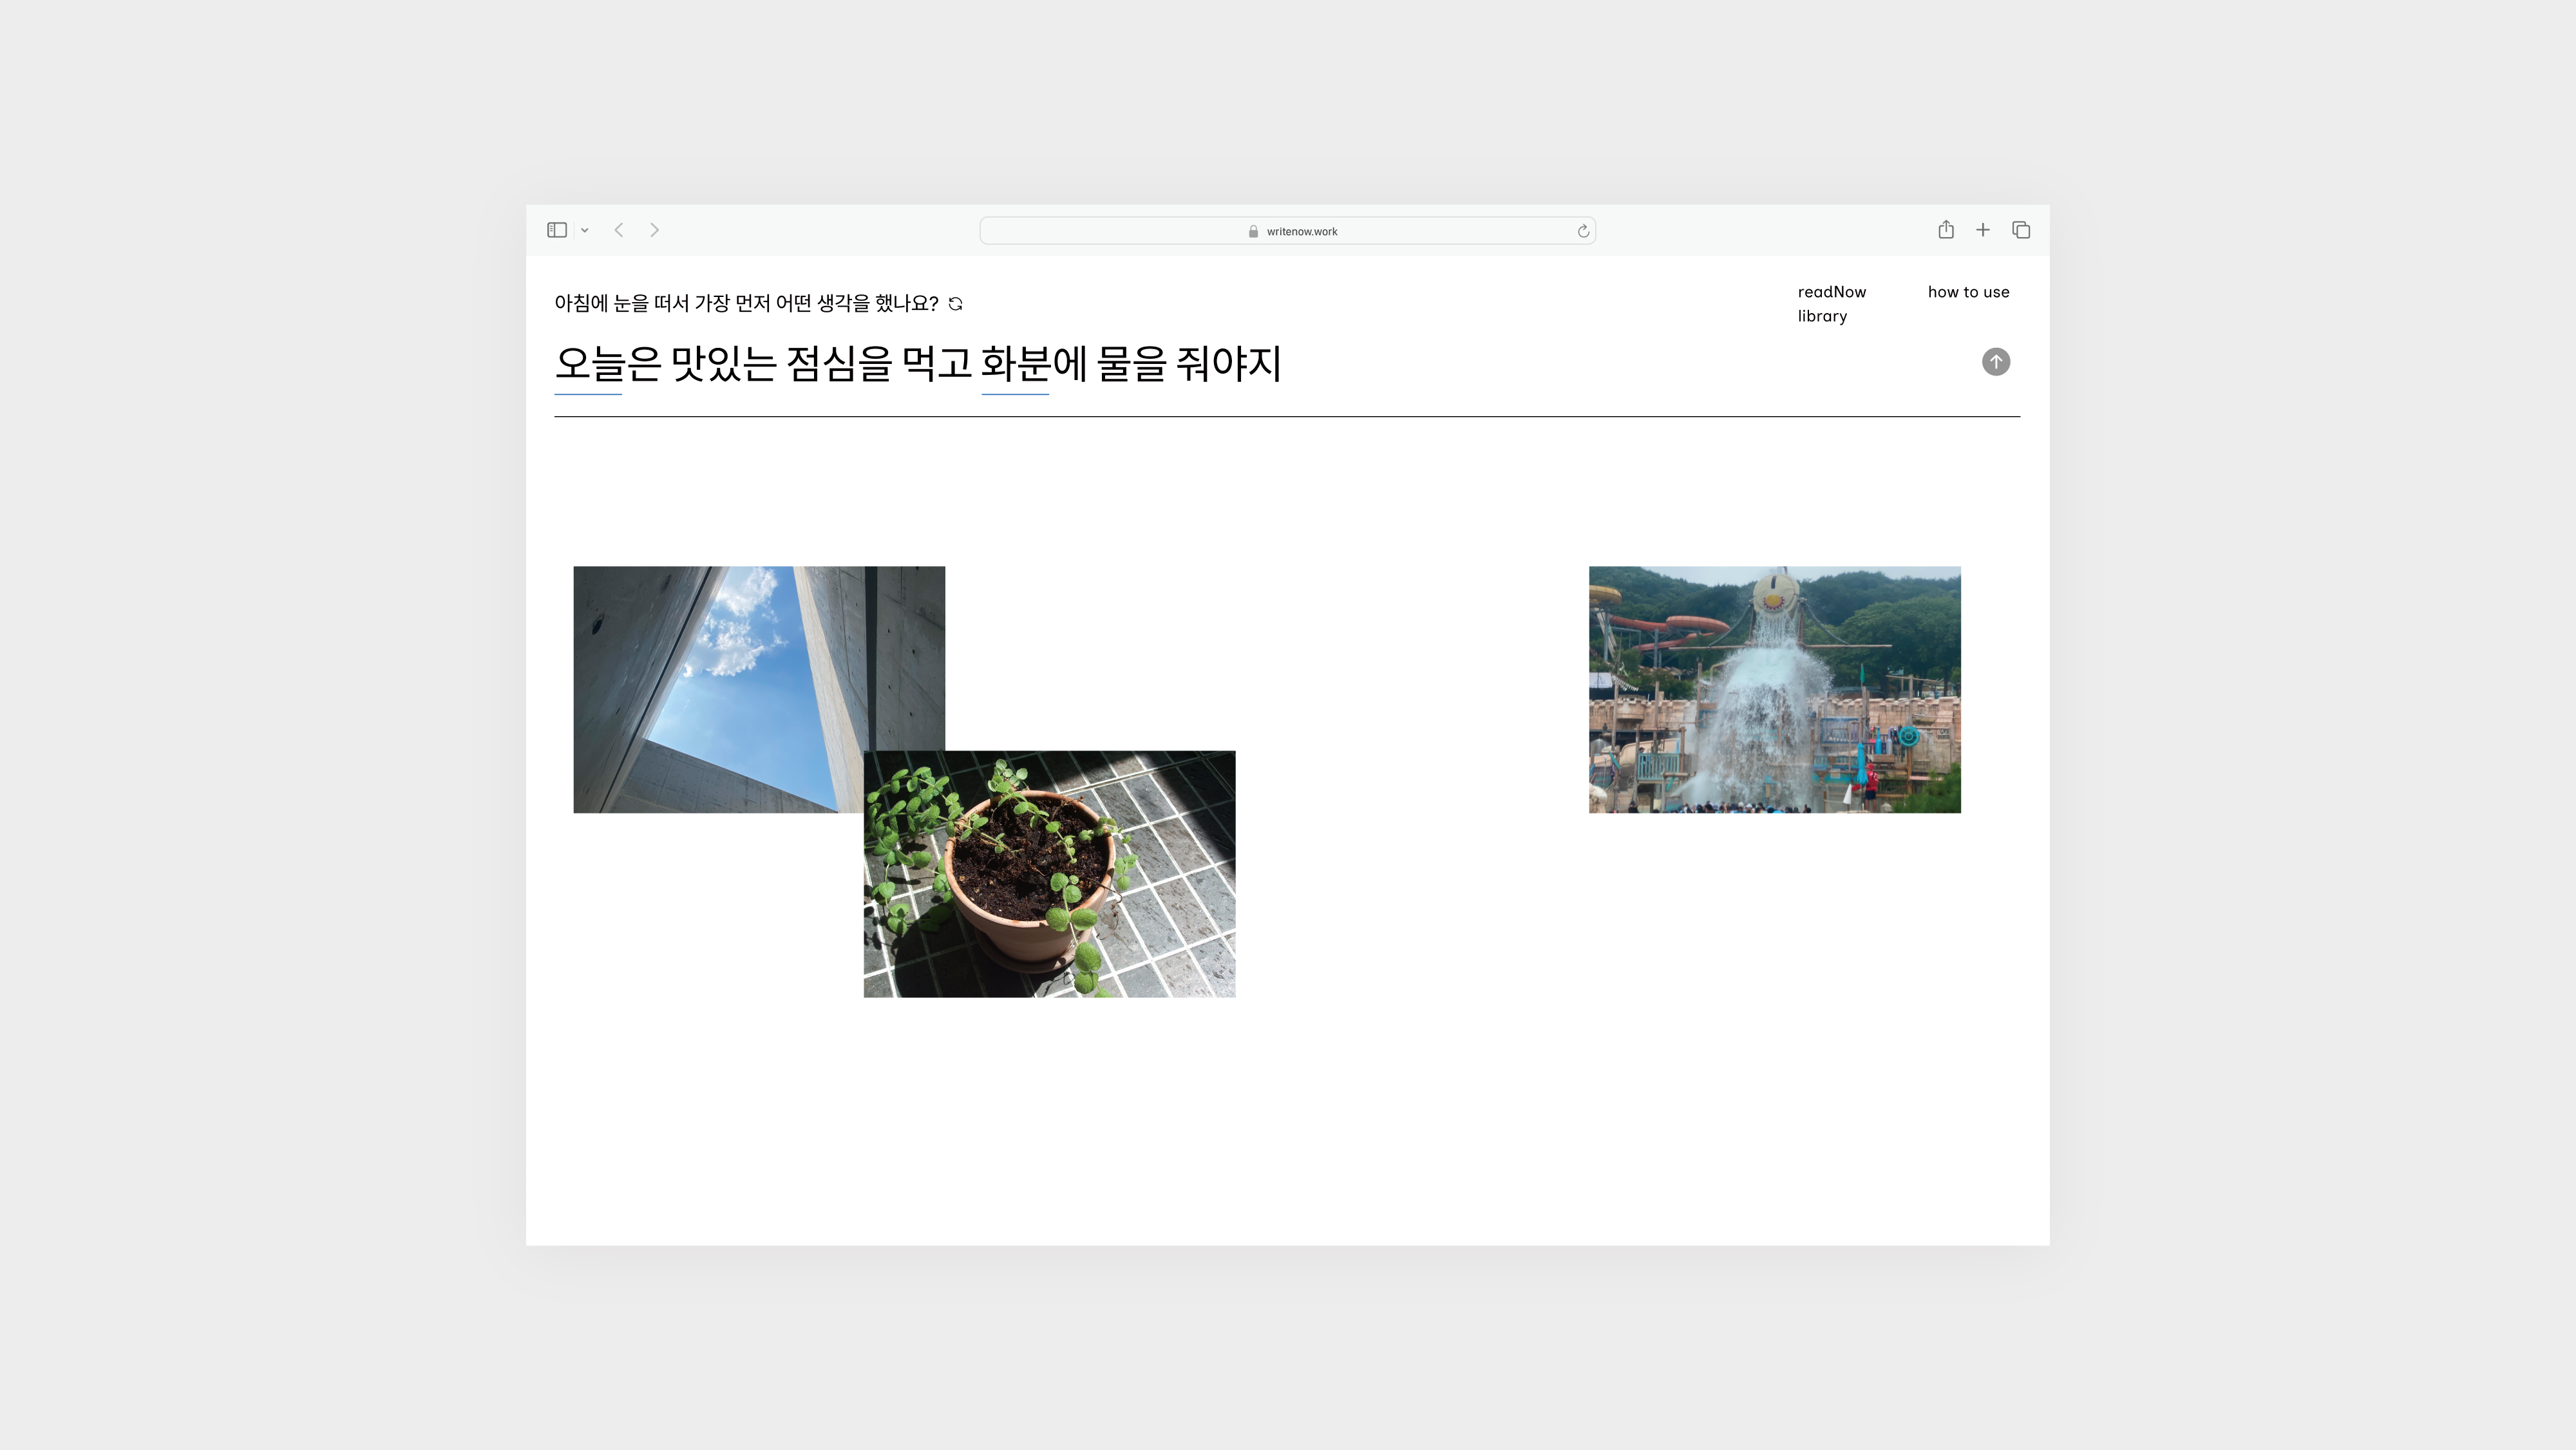Open the readNow link

pos(1831,292)
